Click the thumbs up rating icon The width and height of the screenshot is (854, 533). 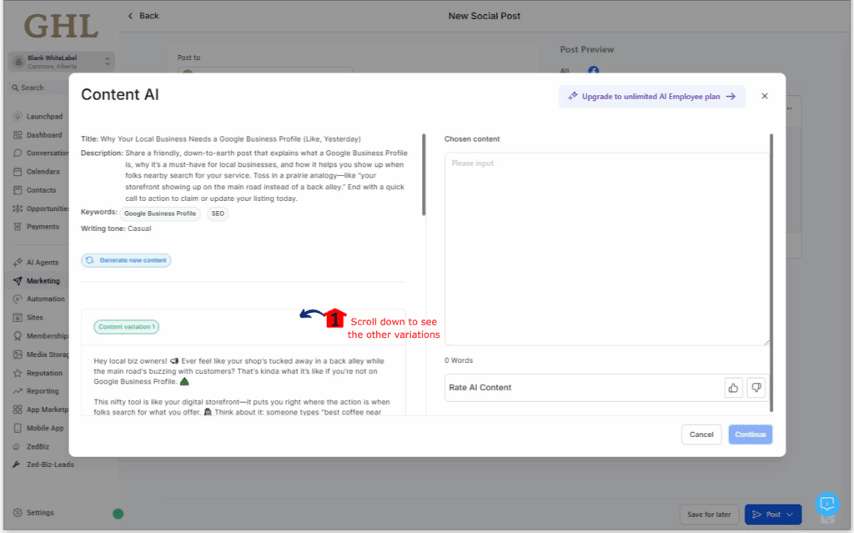click(x=733, y=388)
